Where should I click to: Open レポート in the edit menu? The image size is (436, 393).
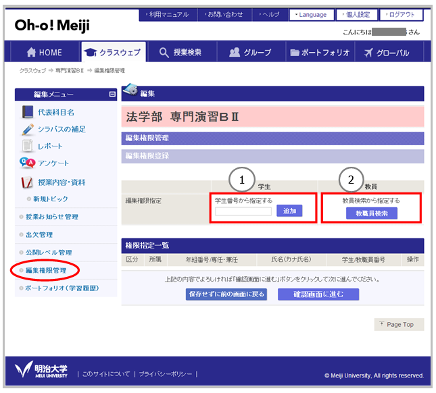pyautogui.click(x=50, y=146)
